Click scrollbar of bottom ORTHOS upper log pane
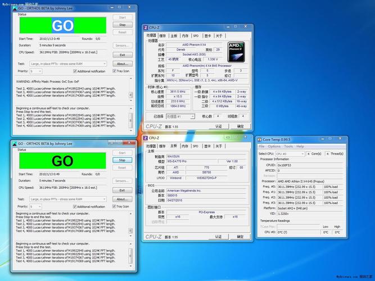 [x=130, y=225]
